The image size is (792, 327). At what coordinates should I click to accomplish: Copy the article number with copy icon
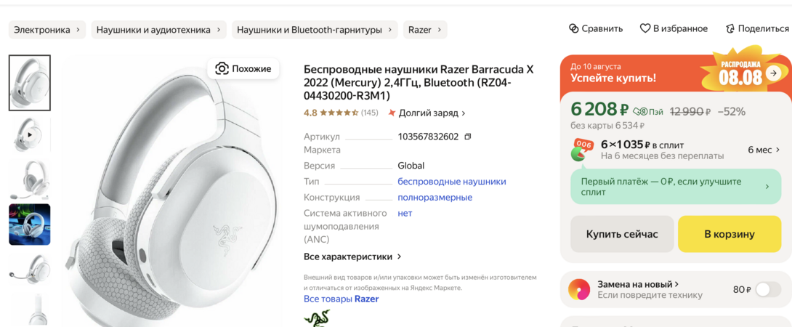click(x=468, y=137)
